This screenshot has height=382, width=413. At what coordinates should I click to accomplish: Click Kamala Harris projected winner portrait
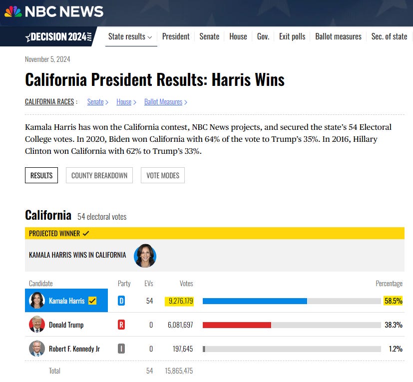[x=145, y=256]
